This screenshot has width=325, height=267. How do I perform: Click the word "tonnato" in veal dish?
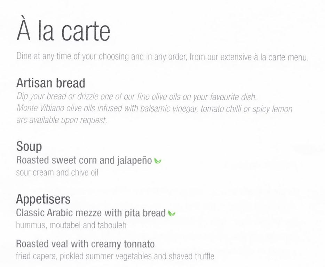point(139,244)
